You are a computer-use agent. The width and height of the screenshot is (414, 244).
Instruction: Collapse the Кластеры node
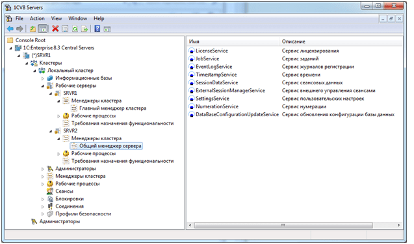pos(27,63)
